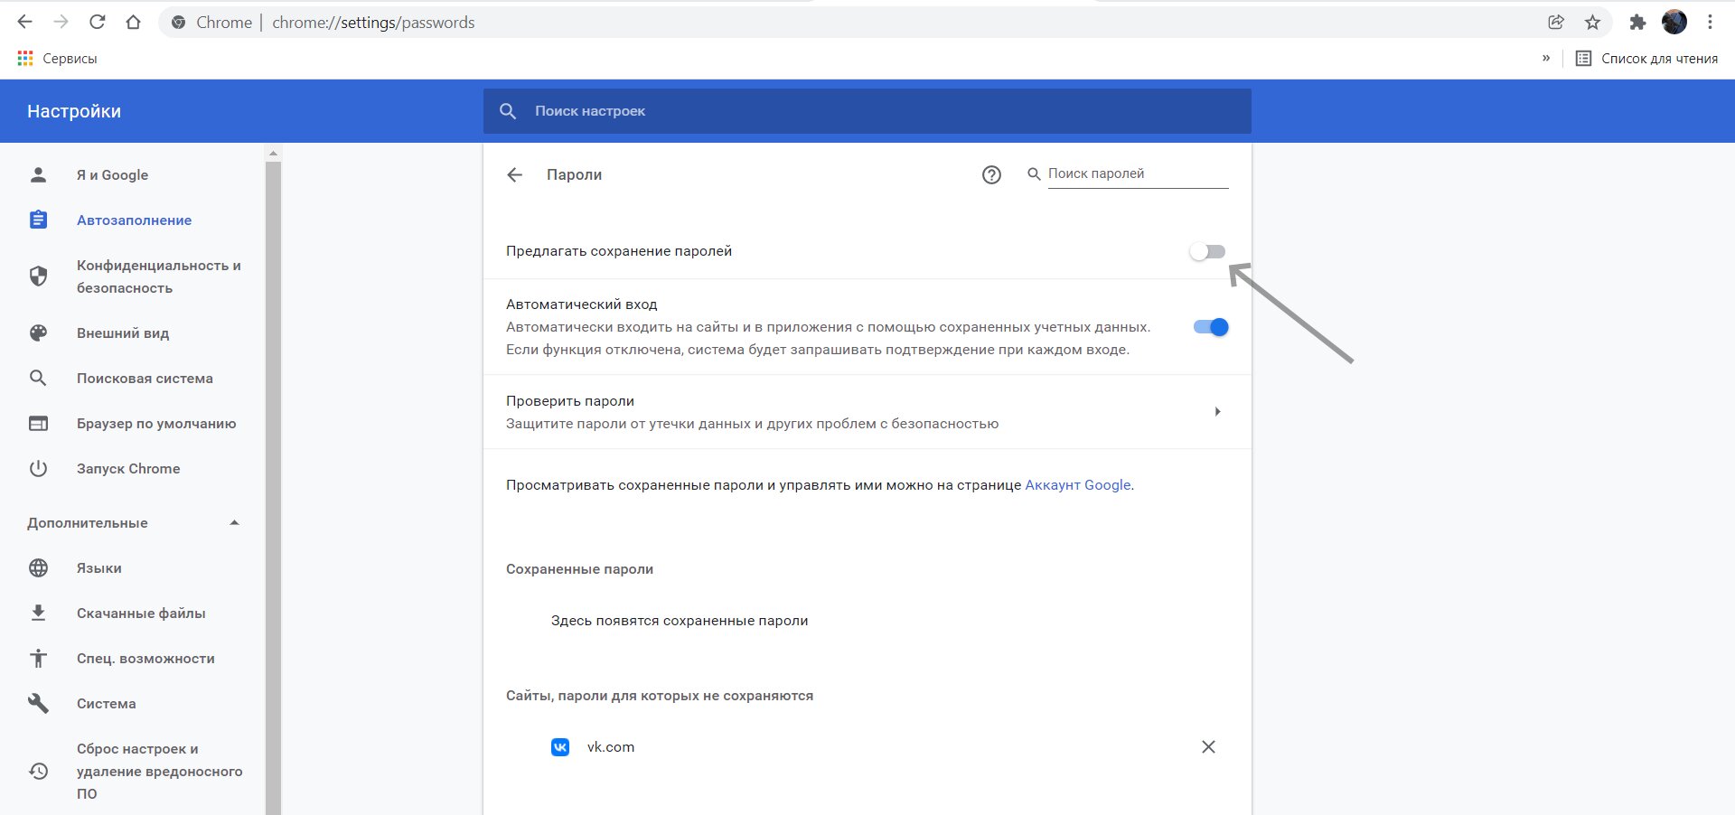1735x815 pixels.
Task: Click the magnifier in settings search bar
Action: (x=508, y=111)
